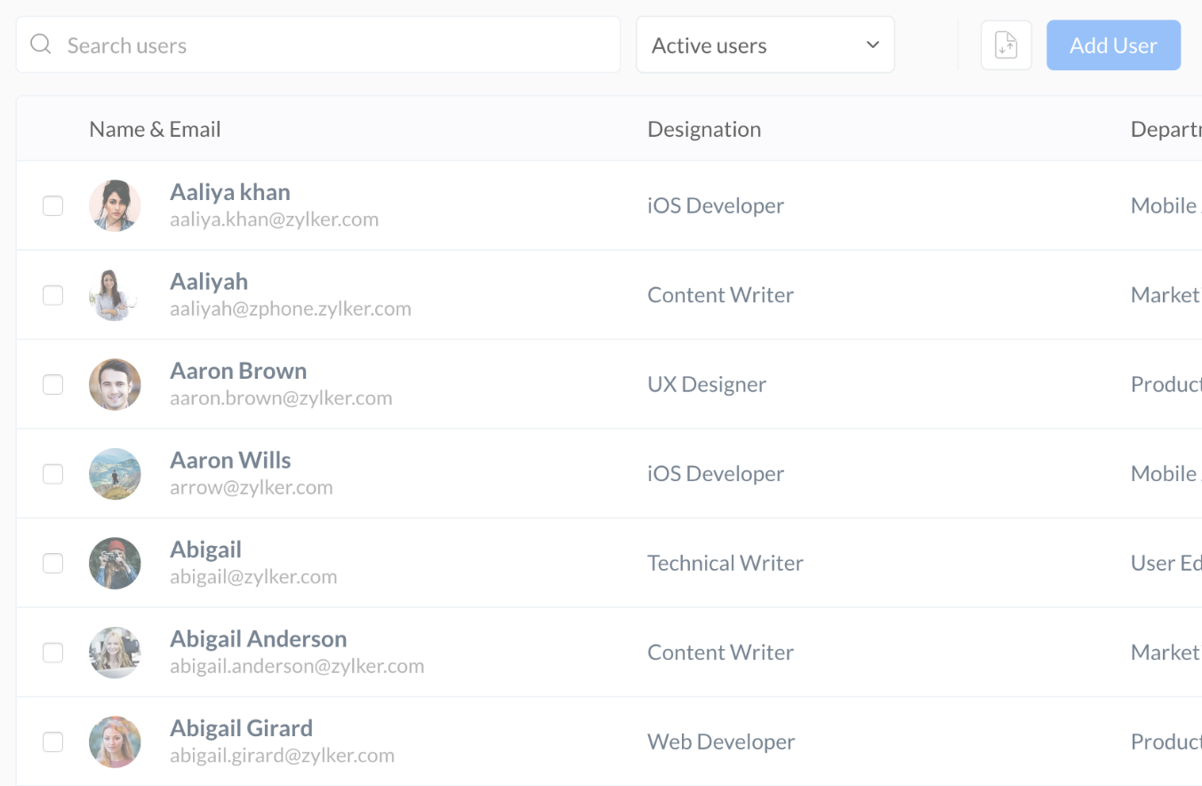
Task: Open the Active users dropdown
Action: tap(765, 45)
